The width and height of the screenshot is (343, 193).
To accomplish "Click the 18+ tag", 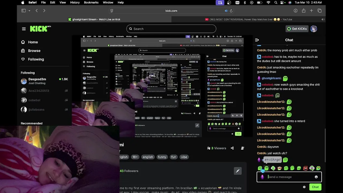I will pyautogui.click(x=135, y=157).
